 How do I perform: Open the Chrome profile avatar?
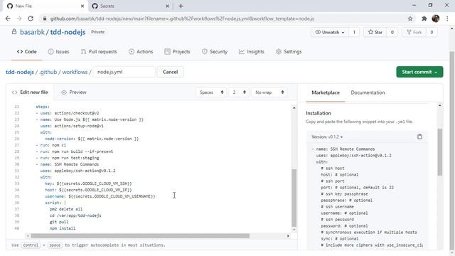435,18
